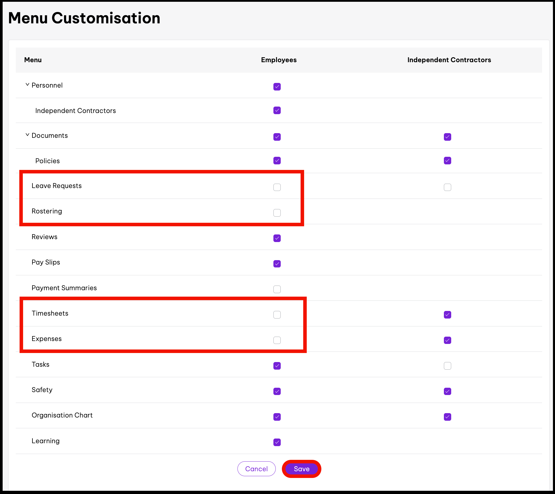The image size is (555, 494).
Task: Uncheck Expenses for Independent Contractors
Action: pos(447,340)
